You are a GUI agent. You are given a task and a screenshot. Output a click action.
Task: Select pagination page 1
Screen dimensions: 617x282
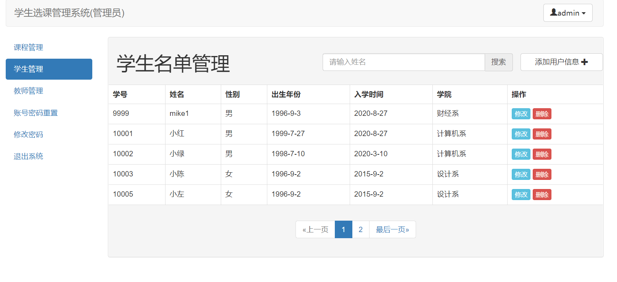point(344,229)
